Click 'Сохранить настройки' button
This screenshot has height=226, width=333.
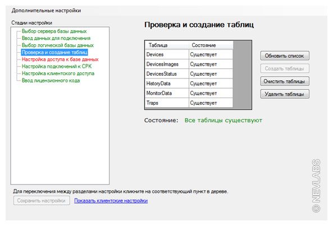42,201
